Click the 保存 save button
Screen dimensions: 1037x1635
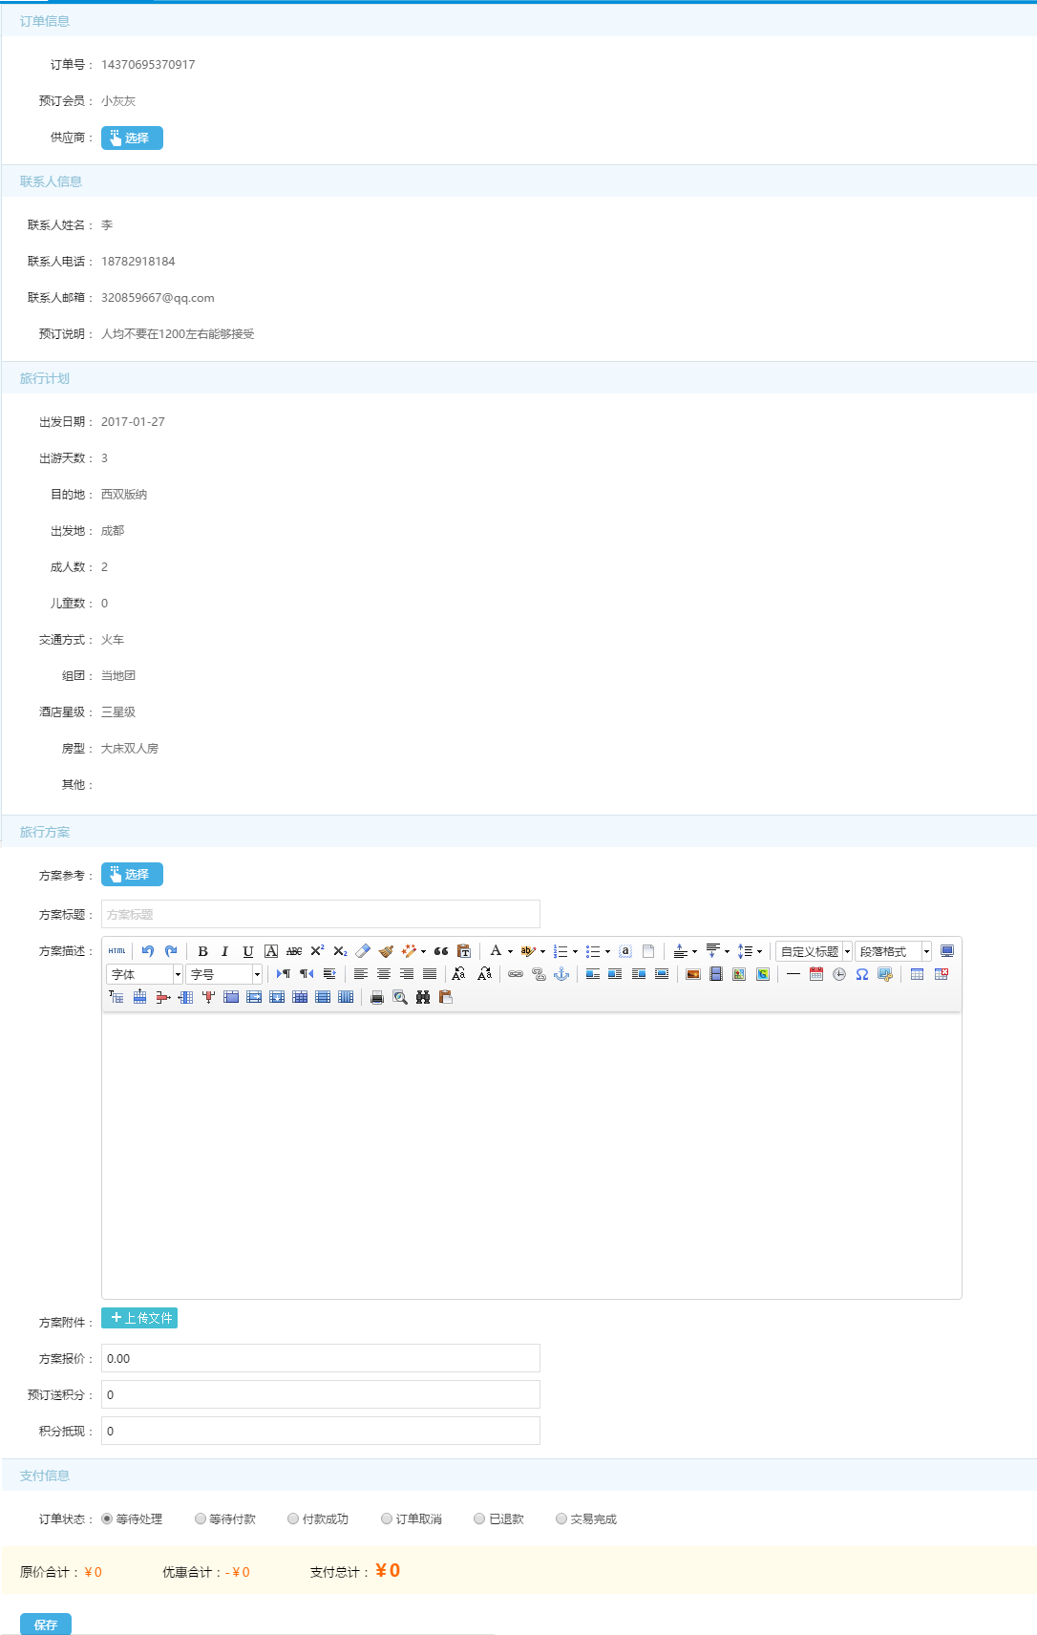(46, 1624)
